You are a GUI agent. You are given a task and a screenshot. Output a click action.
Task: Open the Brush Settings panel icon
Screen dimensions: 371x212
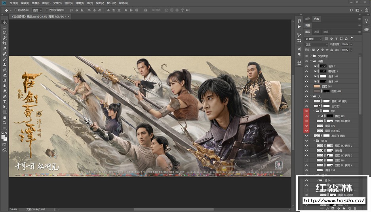299,35
